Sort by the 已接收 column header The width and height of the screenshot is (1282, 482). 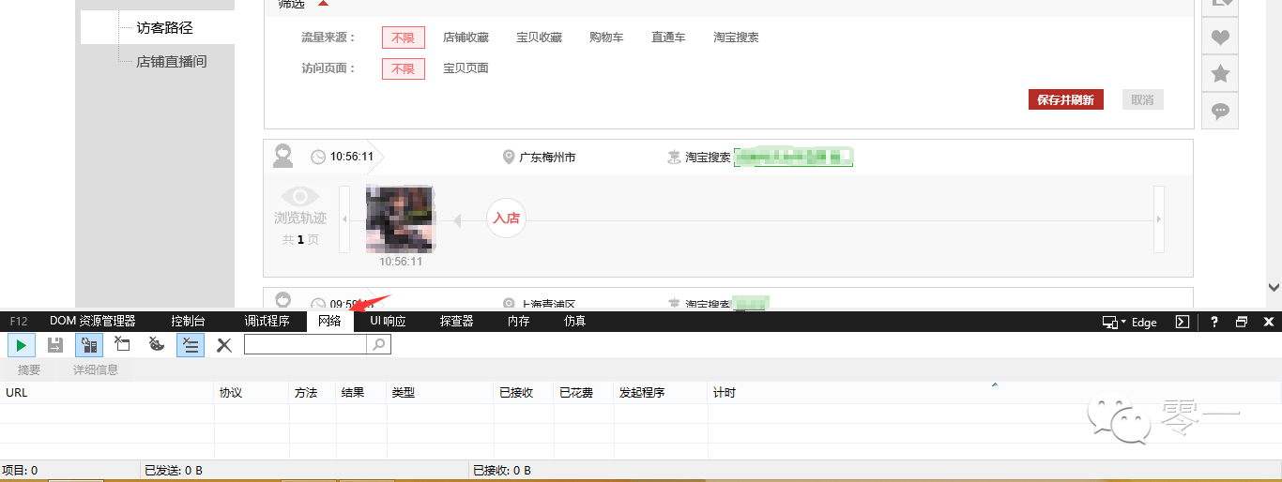tap(524, 393)
